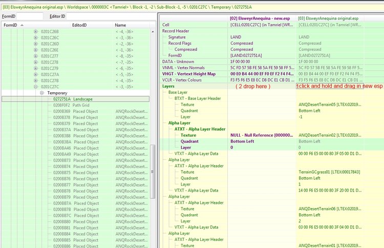Expand tree node 0201C279
The image size is (384, 248).
(35, 68)
